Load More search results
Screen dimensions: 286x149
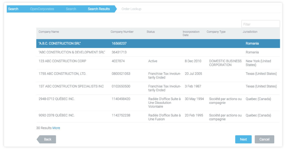tap(56, 128)
